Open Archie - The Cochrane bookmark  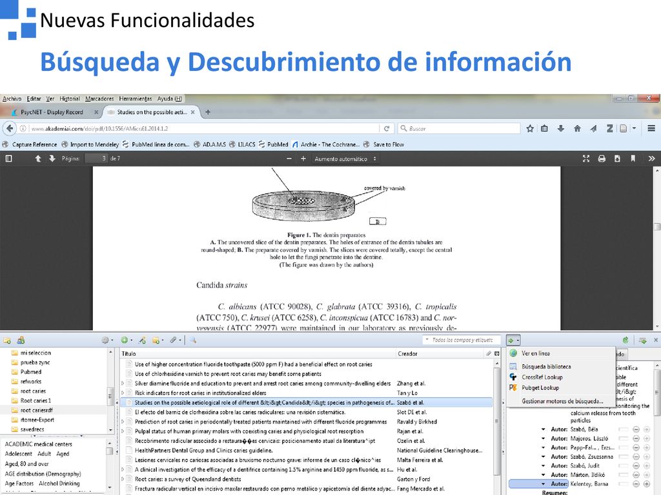click(325, 144)
